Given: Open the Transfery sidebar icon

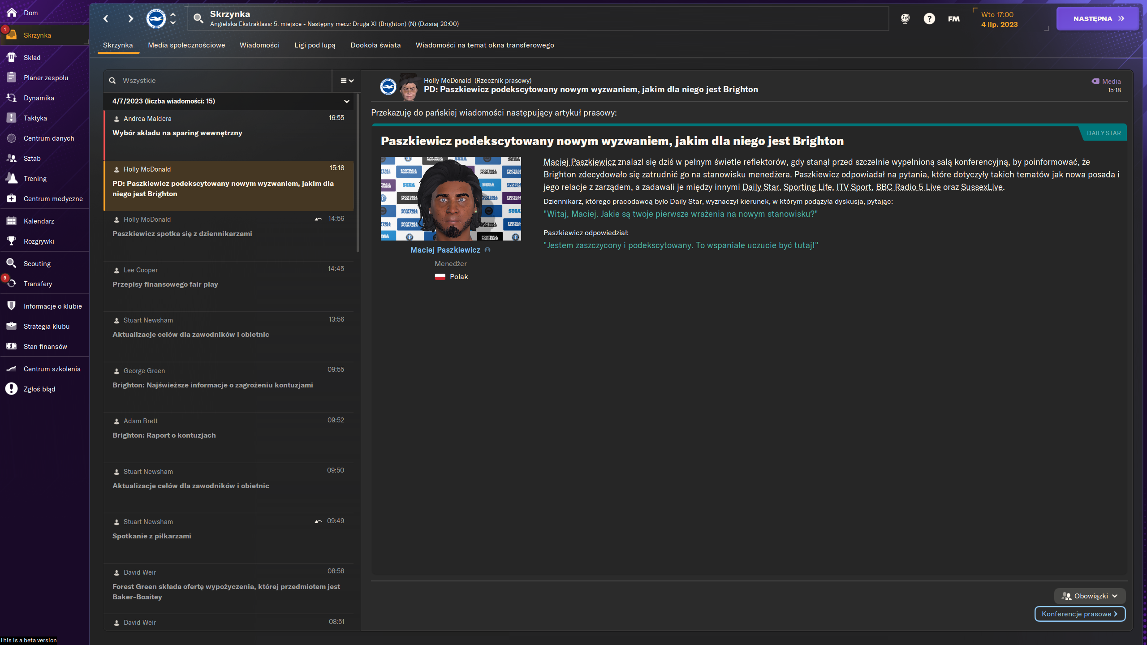Looking at the screenshot, I should pos(12,284).
